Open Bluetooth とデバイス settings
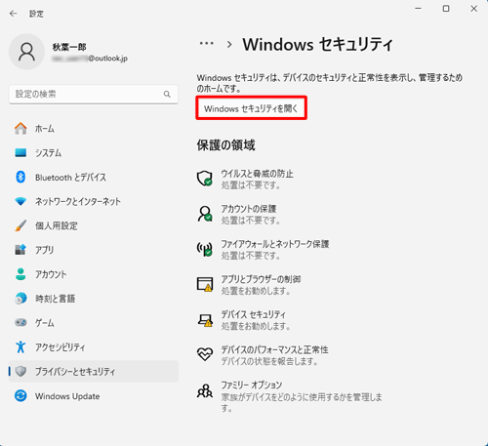Screen dimensions: 488x446 coord(94,178)
